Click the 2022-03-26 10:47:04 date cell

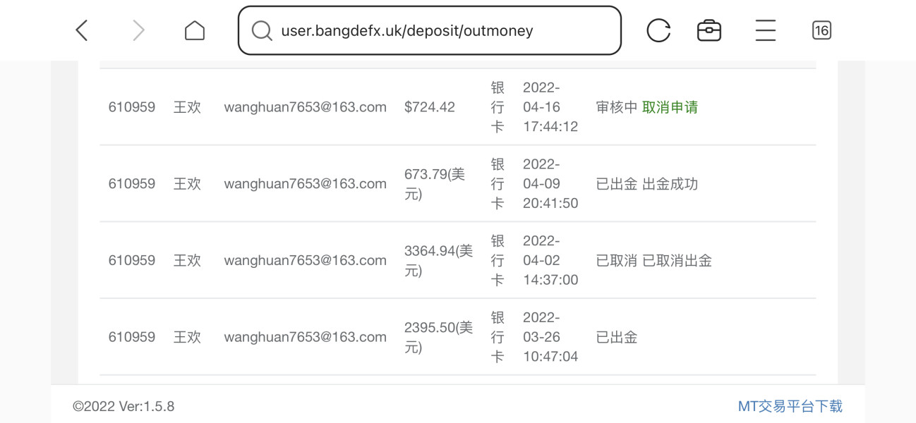pos(550,337)
